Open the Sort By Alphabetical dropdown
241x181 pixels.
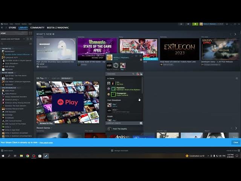pyautogui.click(x=67, y=78)
